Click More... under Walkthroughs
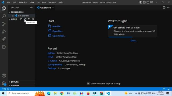The width and height of the screenshot is (172, 96). [x=134, y=41]
